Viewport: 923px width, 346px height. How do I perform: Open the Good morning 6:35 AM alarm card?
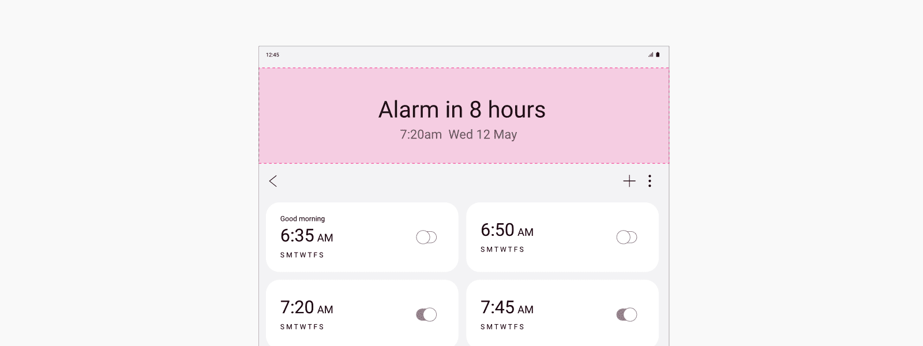tap(362, 237)
